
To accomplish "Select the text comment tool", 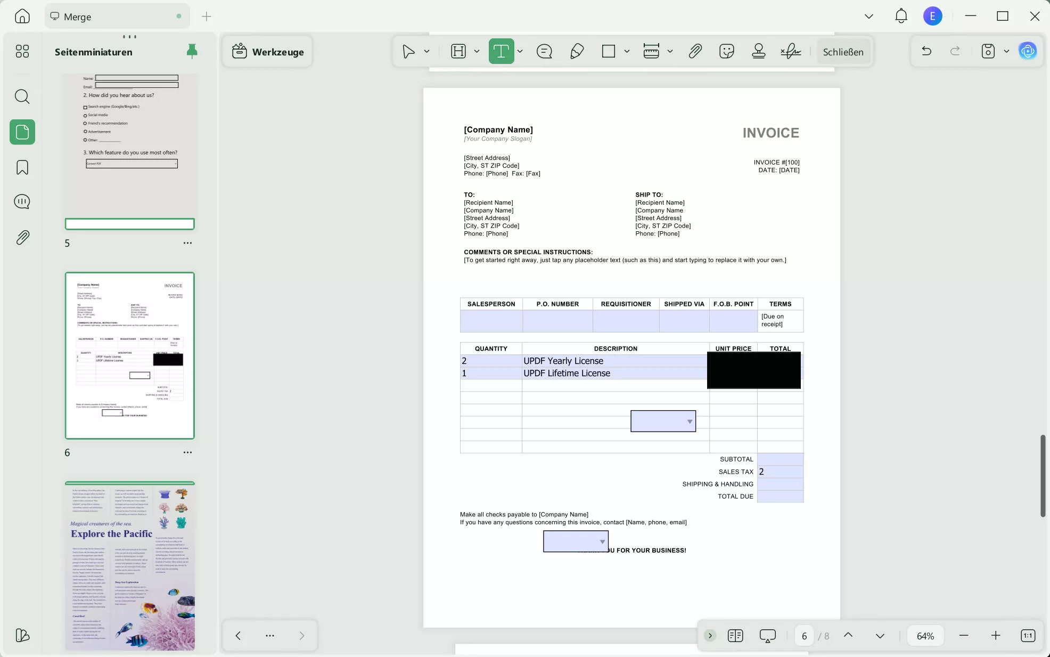I will (x=501, y=52).
